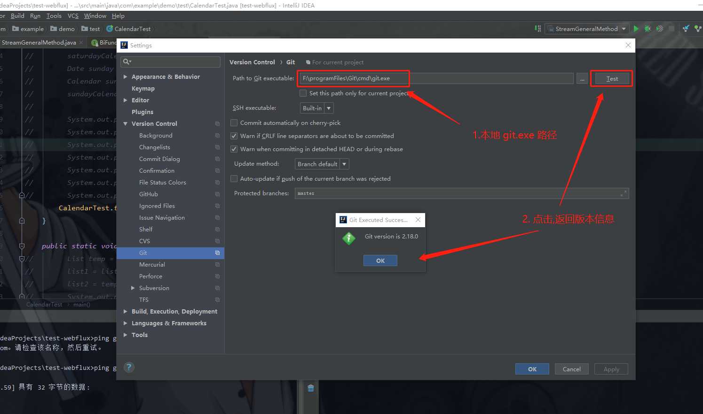Expand the Editor settings group

[126, 100]
